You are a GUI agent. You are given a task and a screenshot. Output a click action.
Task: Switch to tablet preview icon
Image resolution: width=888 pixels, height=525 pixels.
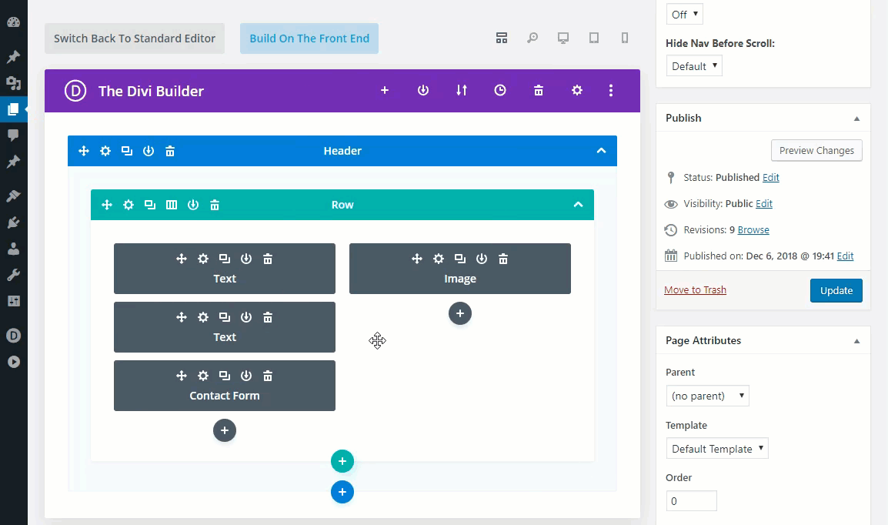click(593, 38)
